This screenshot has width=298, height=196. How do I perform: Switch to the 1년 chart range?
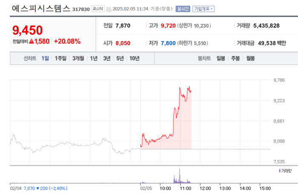coord(94,58)
